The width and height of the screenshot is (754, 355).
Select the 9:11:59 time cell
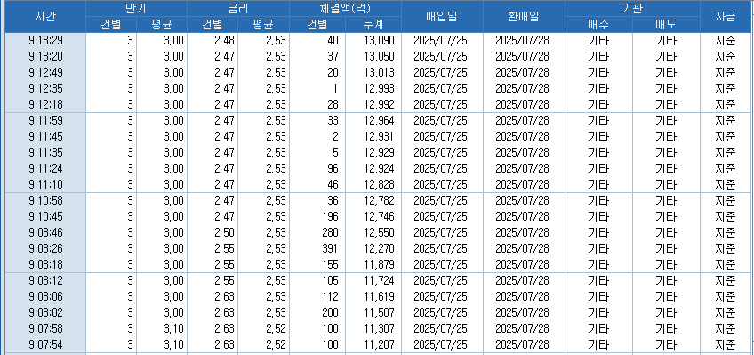coord(45,121)
